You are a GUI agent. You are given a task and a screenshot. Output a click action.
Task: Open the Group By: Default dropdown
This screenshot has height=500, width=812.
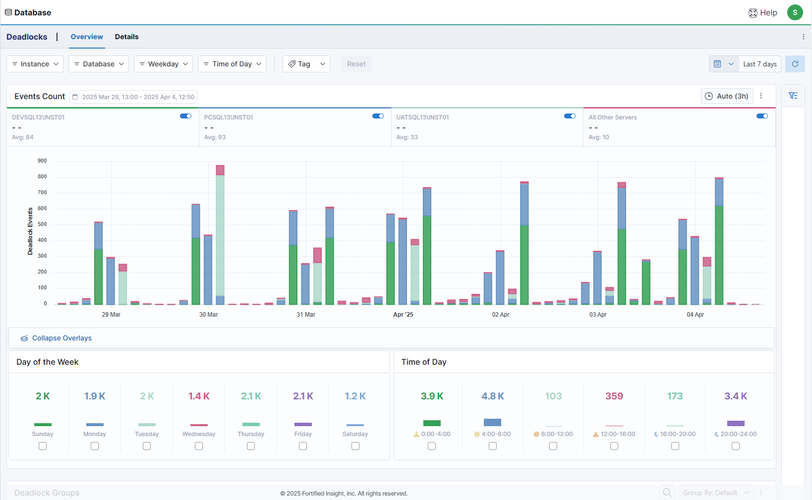click(x=716, y=492)
